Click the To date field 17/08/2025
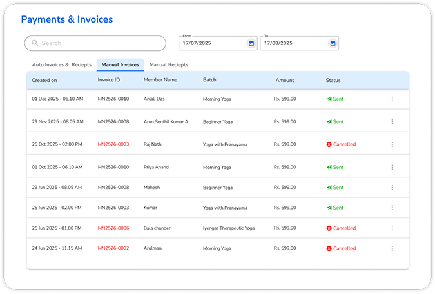This screenshot has height=294, width=435. click(299, 43)
